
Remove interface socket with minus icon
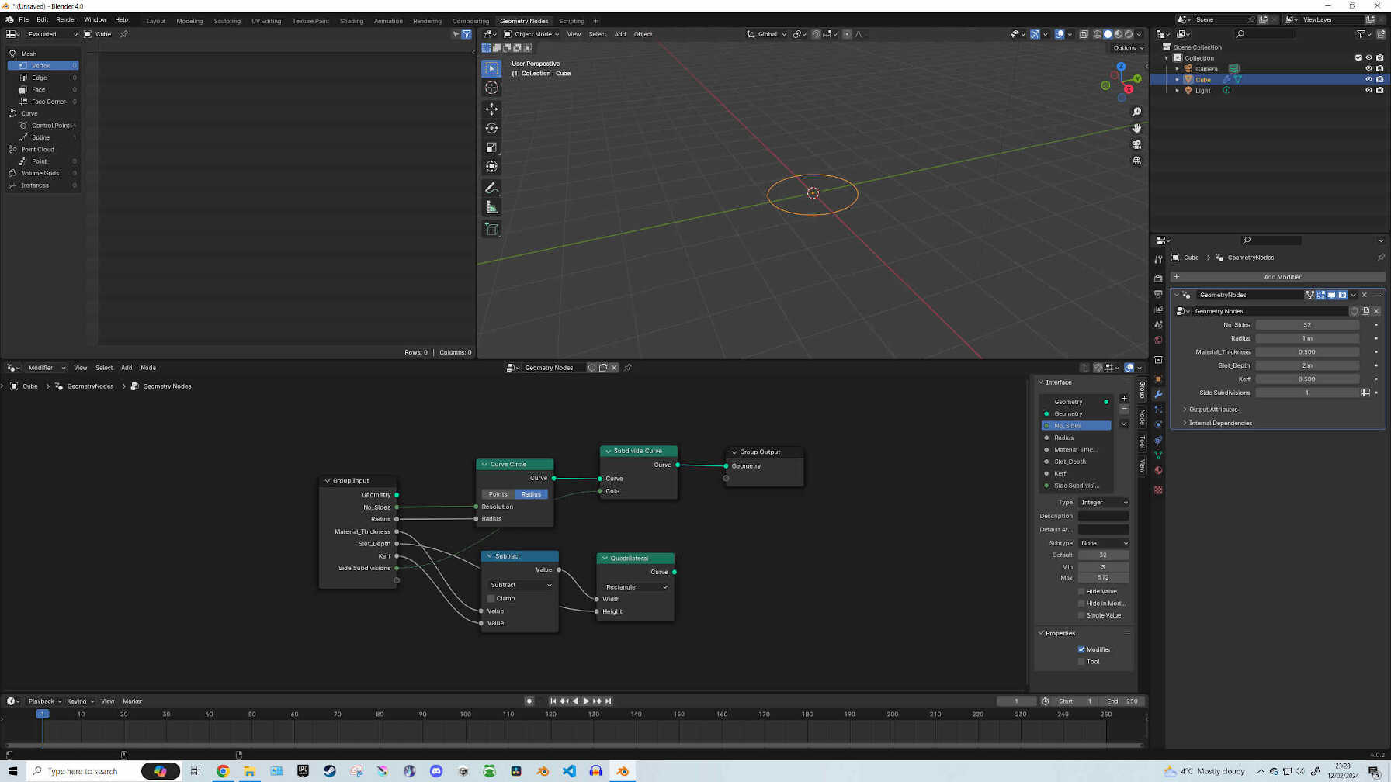1124,409
